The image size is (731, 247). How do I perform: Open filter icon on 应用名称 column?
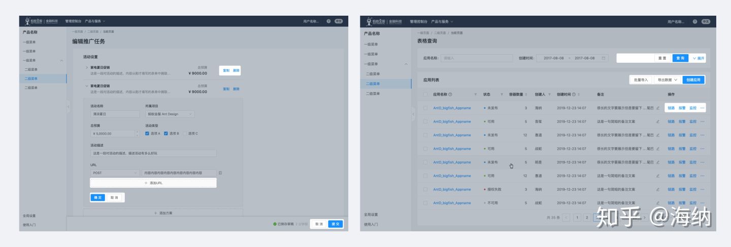476,95
